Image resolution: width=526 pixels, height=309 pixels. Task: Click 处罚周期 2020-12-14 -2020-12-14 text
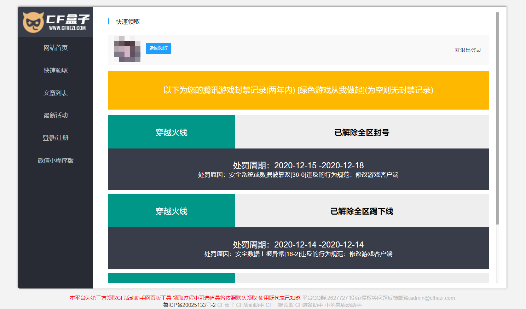(x=298, y=245)
